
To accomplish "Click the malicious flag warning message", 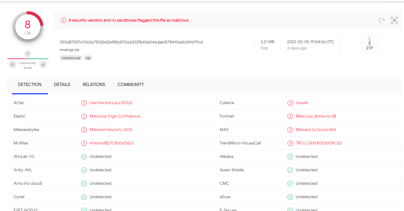I will (129, 20).
